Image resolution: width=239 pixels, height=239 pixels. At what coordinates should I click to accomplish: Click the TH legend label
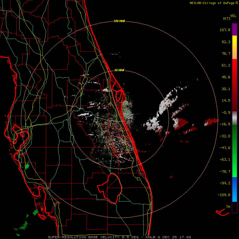(x=228, y=207)
